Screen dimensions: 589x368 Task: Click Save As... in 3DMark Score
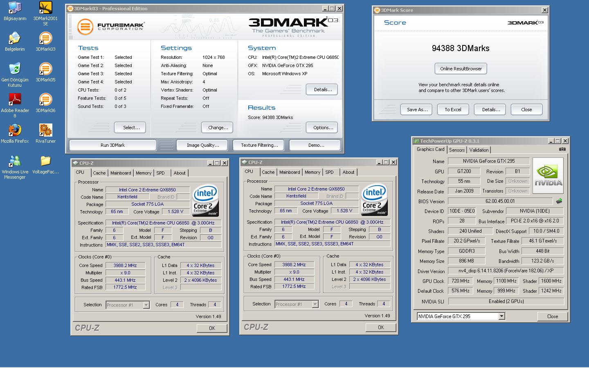[417, 110]
